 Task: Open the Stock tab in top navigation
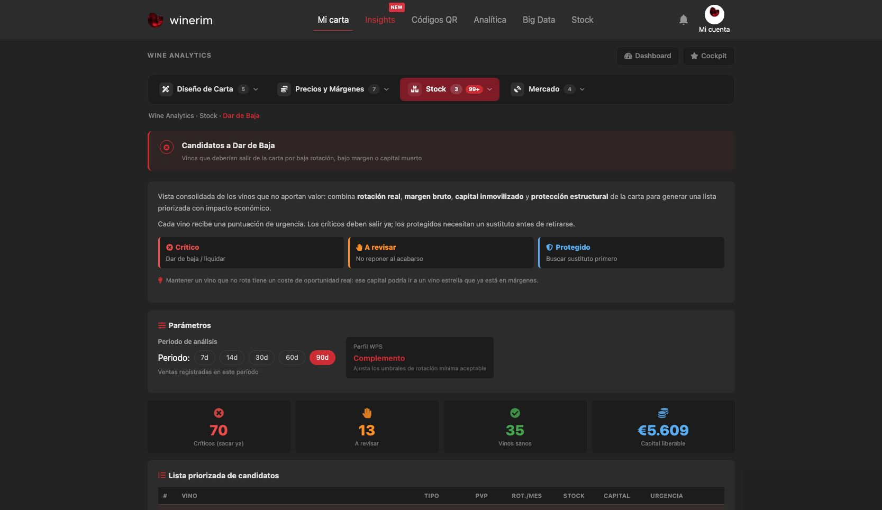click(x=583, y=20)
